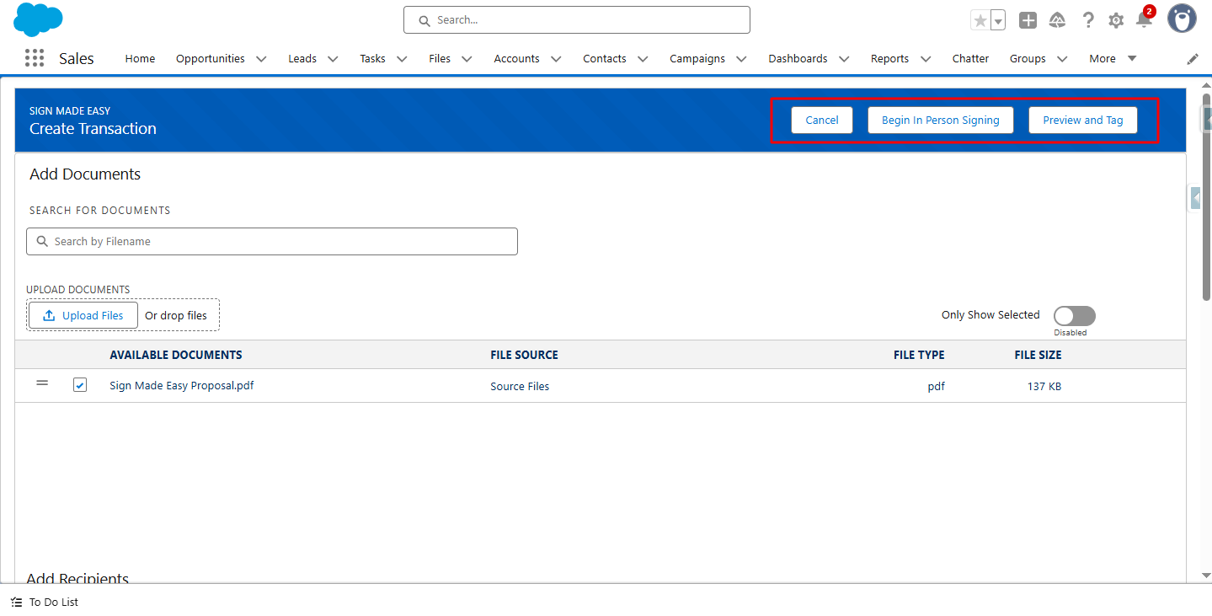Open the Chatter tab
1212x616 pixels.
pyautogui.click(x=970, y=59)
